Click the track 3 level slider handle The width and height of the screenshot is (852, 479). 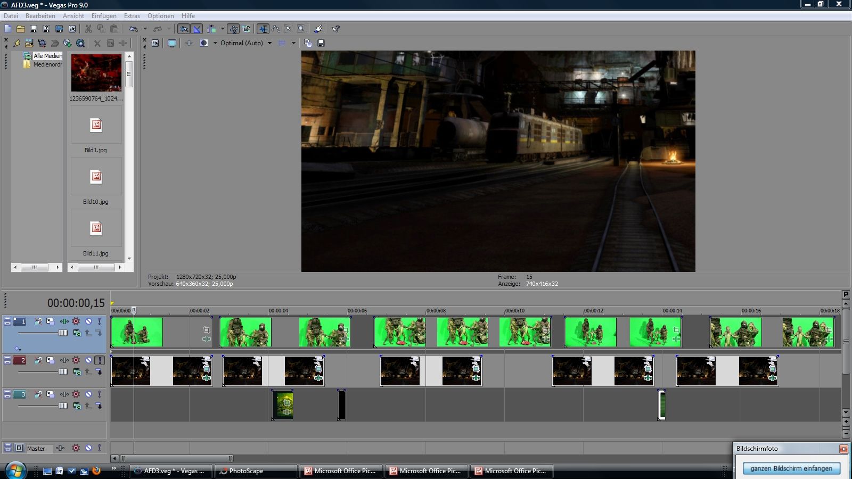[63, 406]
